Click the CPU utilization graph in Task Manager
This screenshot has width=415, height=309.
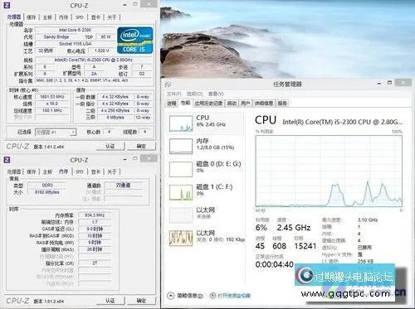pos(329,171)
